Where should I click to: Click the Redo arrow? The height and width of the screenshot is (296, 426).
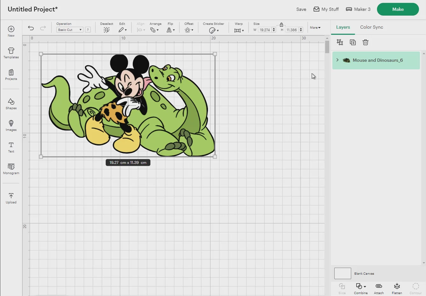(43, 28)
